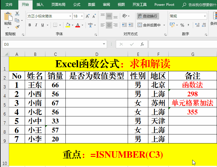Open the font size dropdown

[x=82, y=16]
